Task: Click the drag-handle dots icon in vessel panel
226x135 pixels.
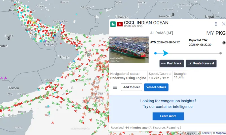Action: tap(216, 24)
